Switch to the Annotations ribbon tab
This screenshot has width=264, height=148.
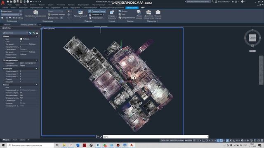(x=23, y=8)
